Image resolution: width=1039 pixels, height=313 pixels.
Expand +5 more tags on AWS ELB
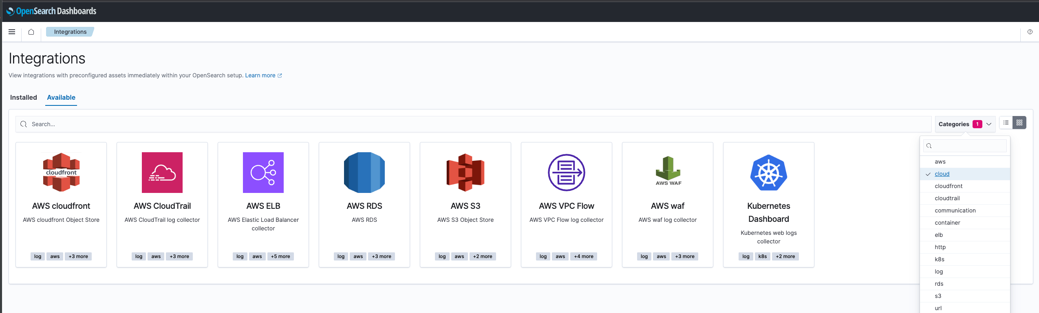tap(280, 256)
